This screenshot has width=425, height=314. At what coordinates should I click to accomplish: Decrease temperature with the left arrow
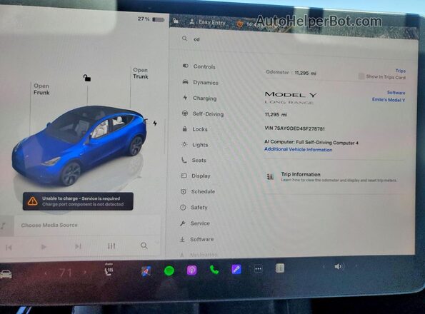coord(46,273)
